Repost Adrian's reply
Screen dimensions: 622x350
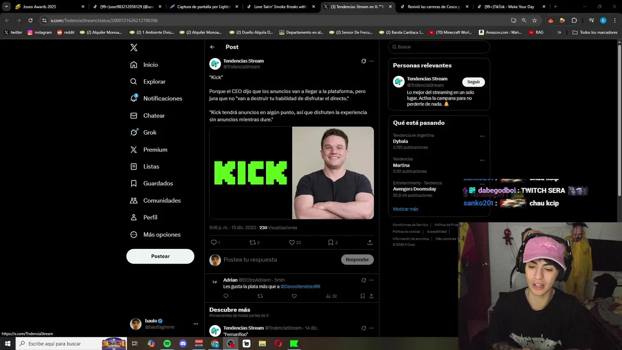[x=260, y=296]
